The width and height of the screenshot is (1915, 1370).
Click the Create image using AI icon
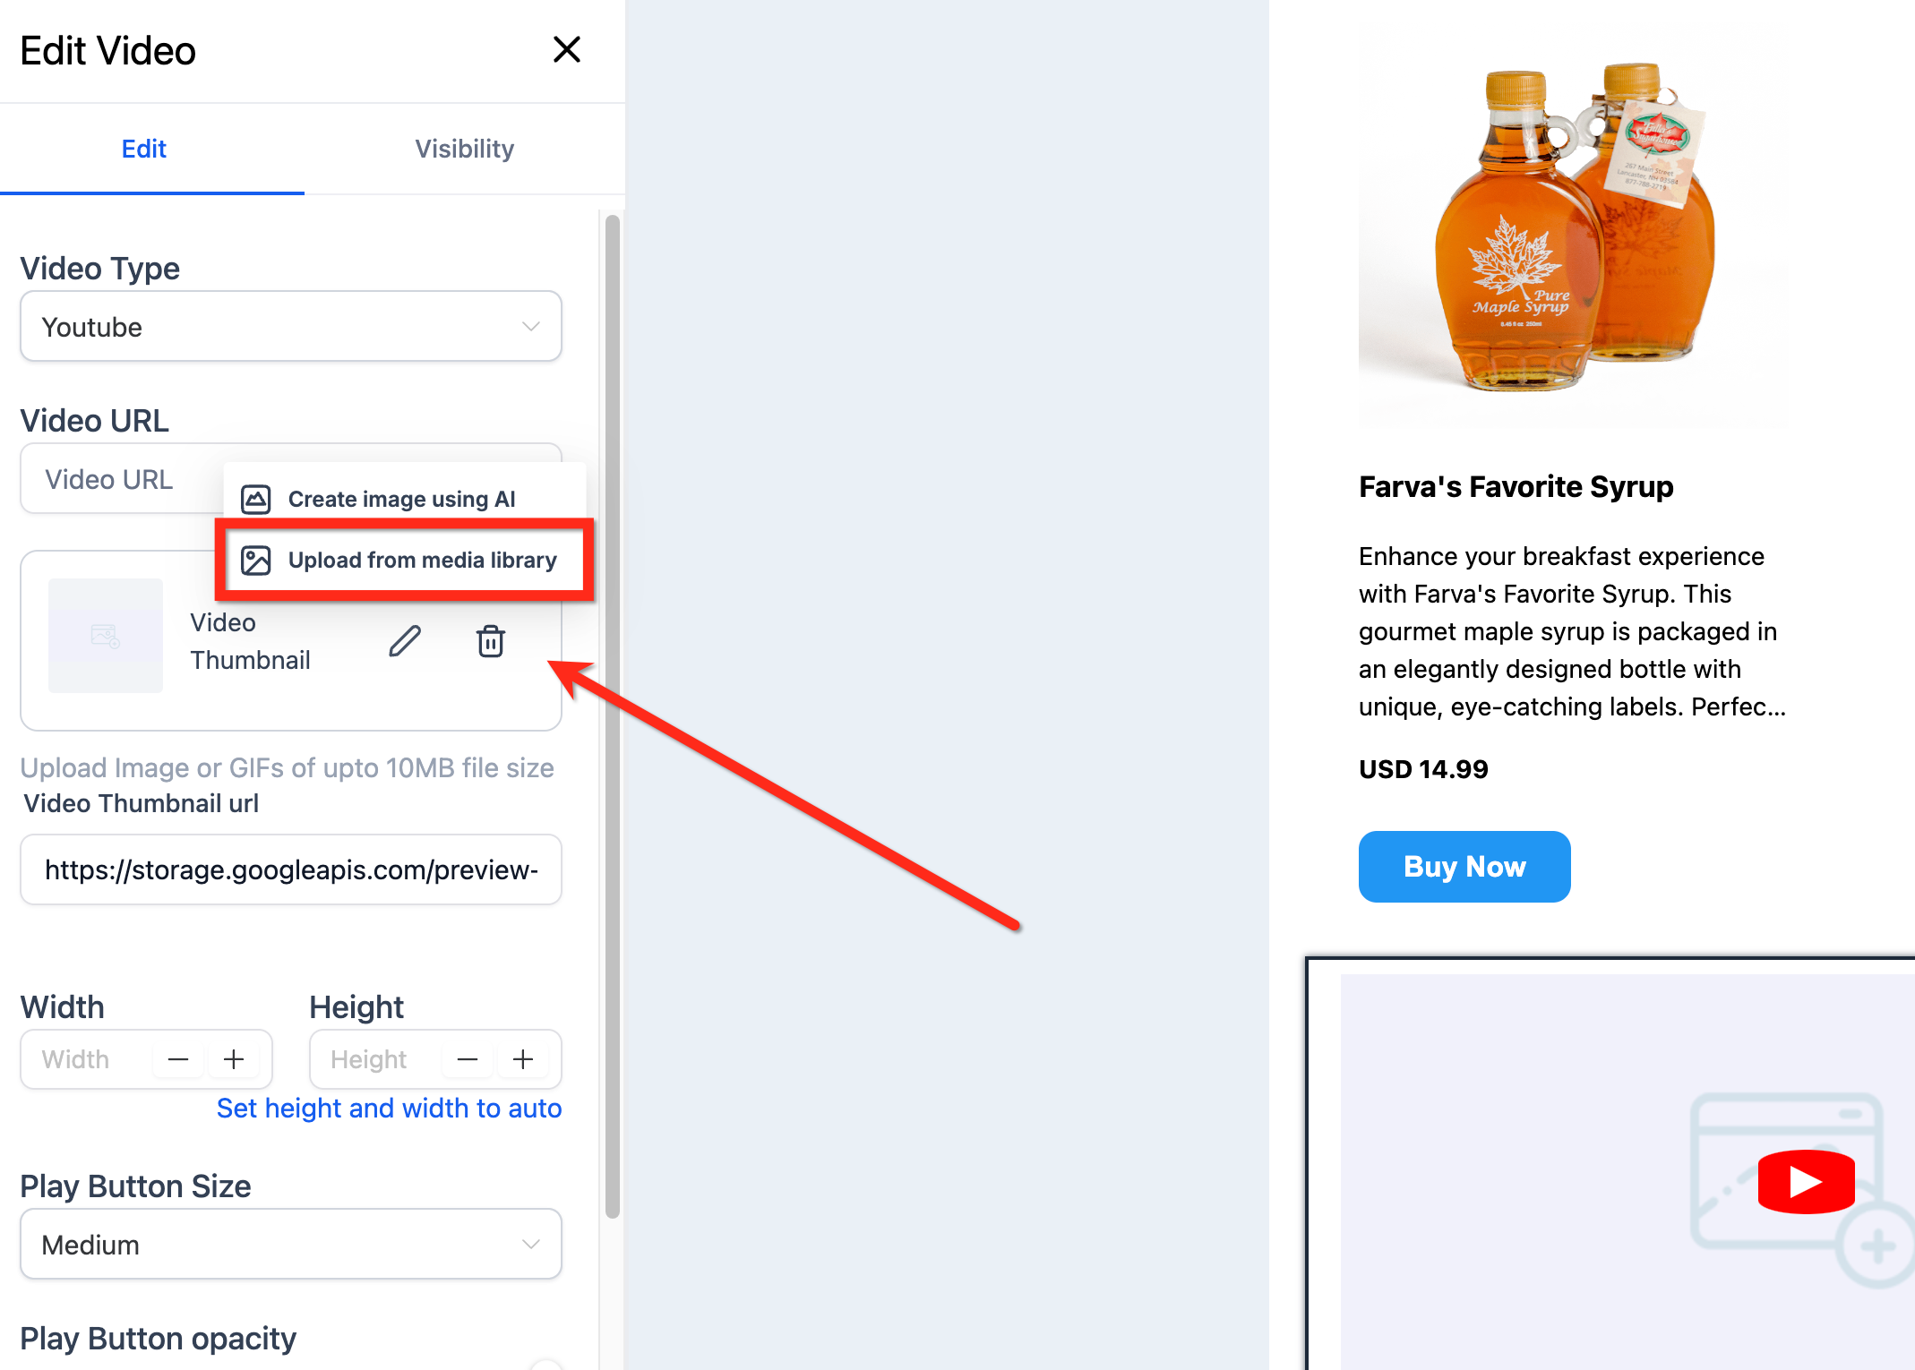256,499
